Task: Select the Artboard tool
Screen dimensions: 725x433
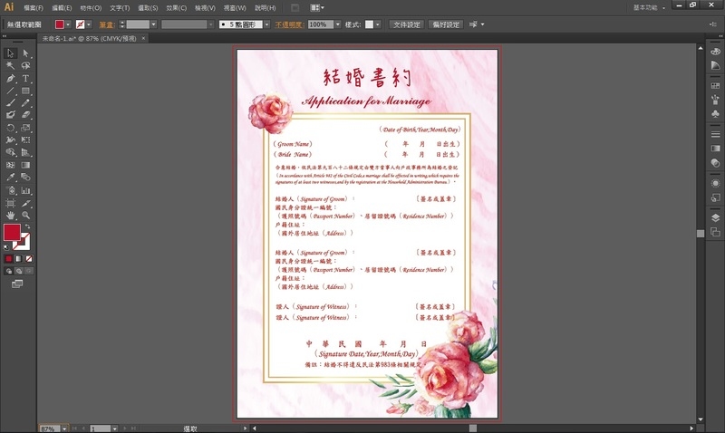Action: coord(10,203)
